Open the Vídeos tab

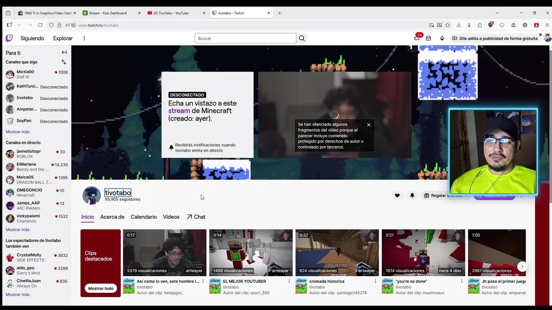click(x=171, y=217)
